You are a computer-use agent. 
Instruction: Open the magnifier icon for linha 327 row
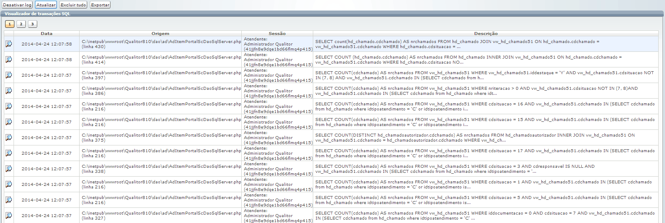tap(8, 215)
